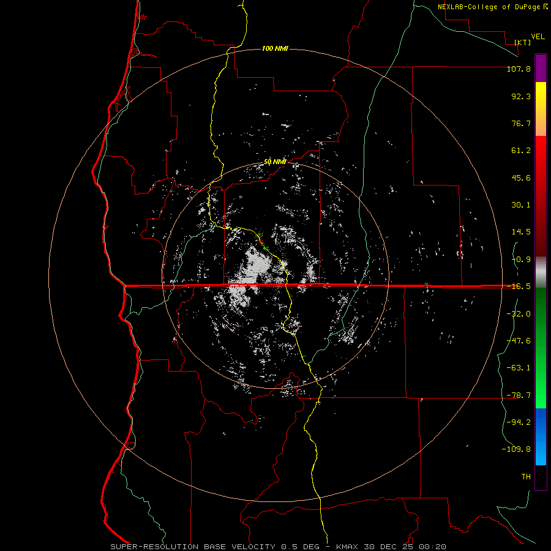Select the 30.1 value on the velocity scale
The width and height of the screenshot is (551, 551).
pos(521,205)
